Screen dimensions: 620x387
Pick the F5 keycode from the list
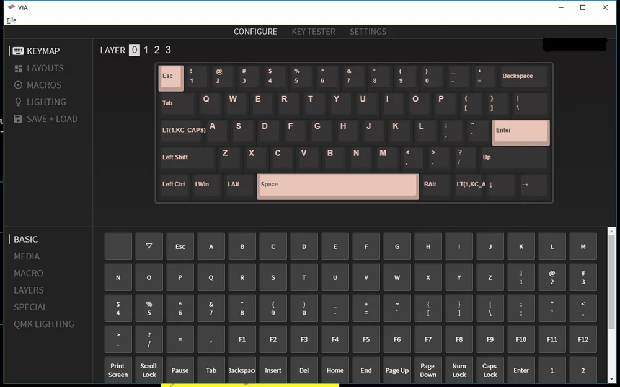366,339
